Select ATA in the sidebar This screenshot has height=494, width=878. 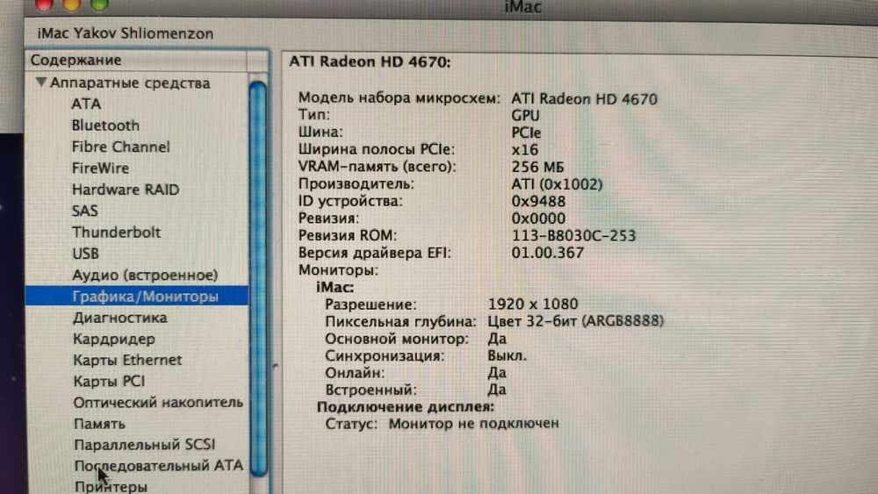(86, 104)
